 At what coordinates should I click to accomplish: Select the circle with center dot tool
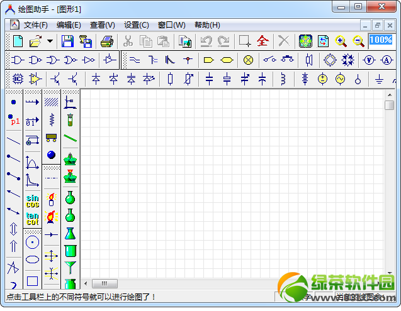pos(32,242)
